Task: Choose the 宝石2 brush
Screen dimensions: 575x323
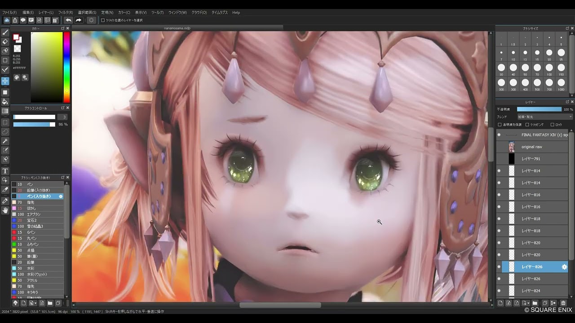Action: [37, 220]
